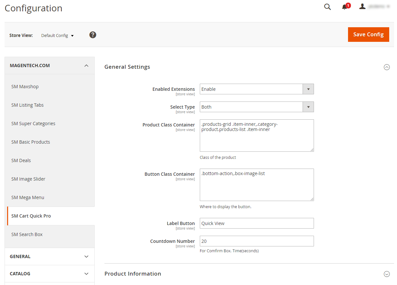397x285 pixels.
Task: Click the Label Button input field
Action: click(257, 223)
